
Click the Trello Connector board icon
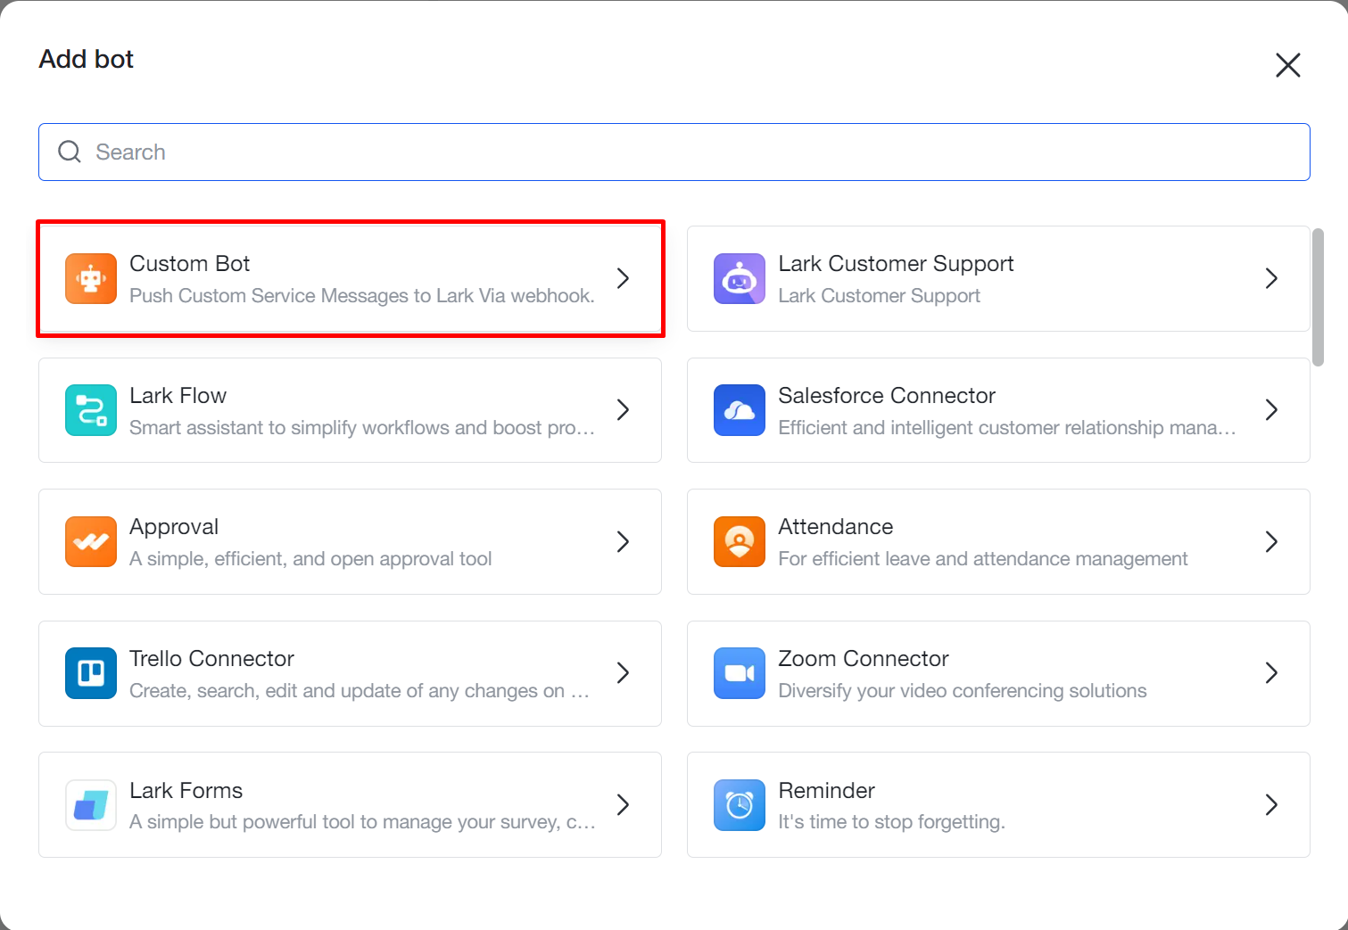point(91,673)
